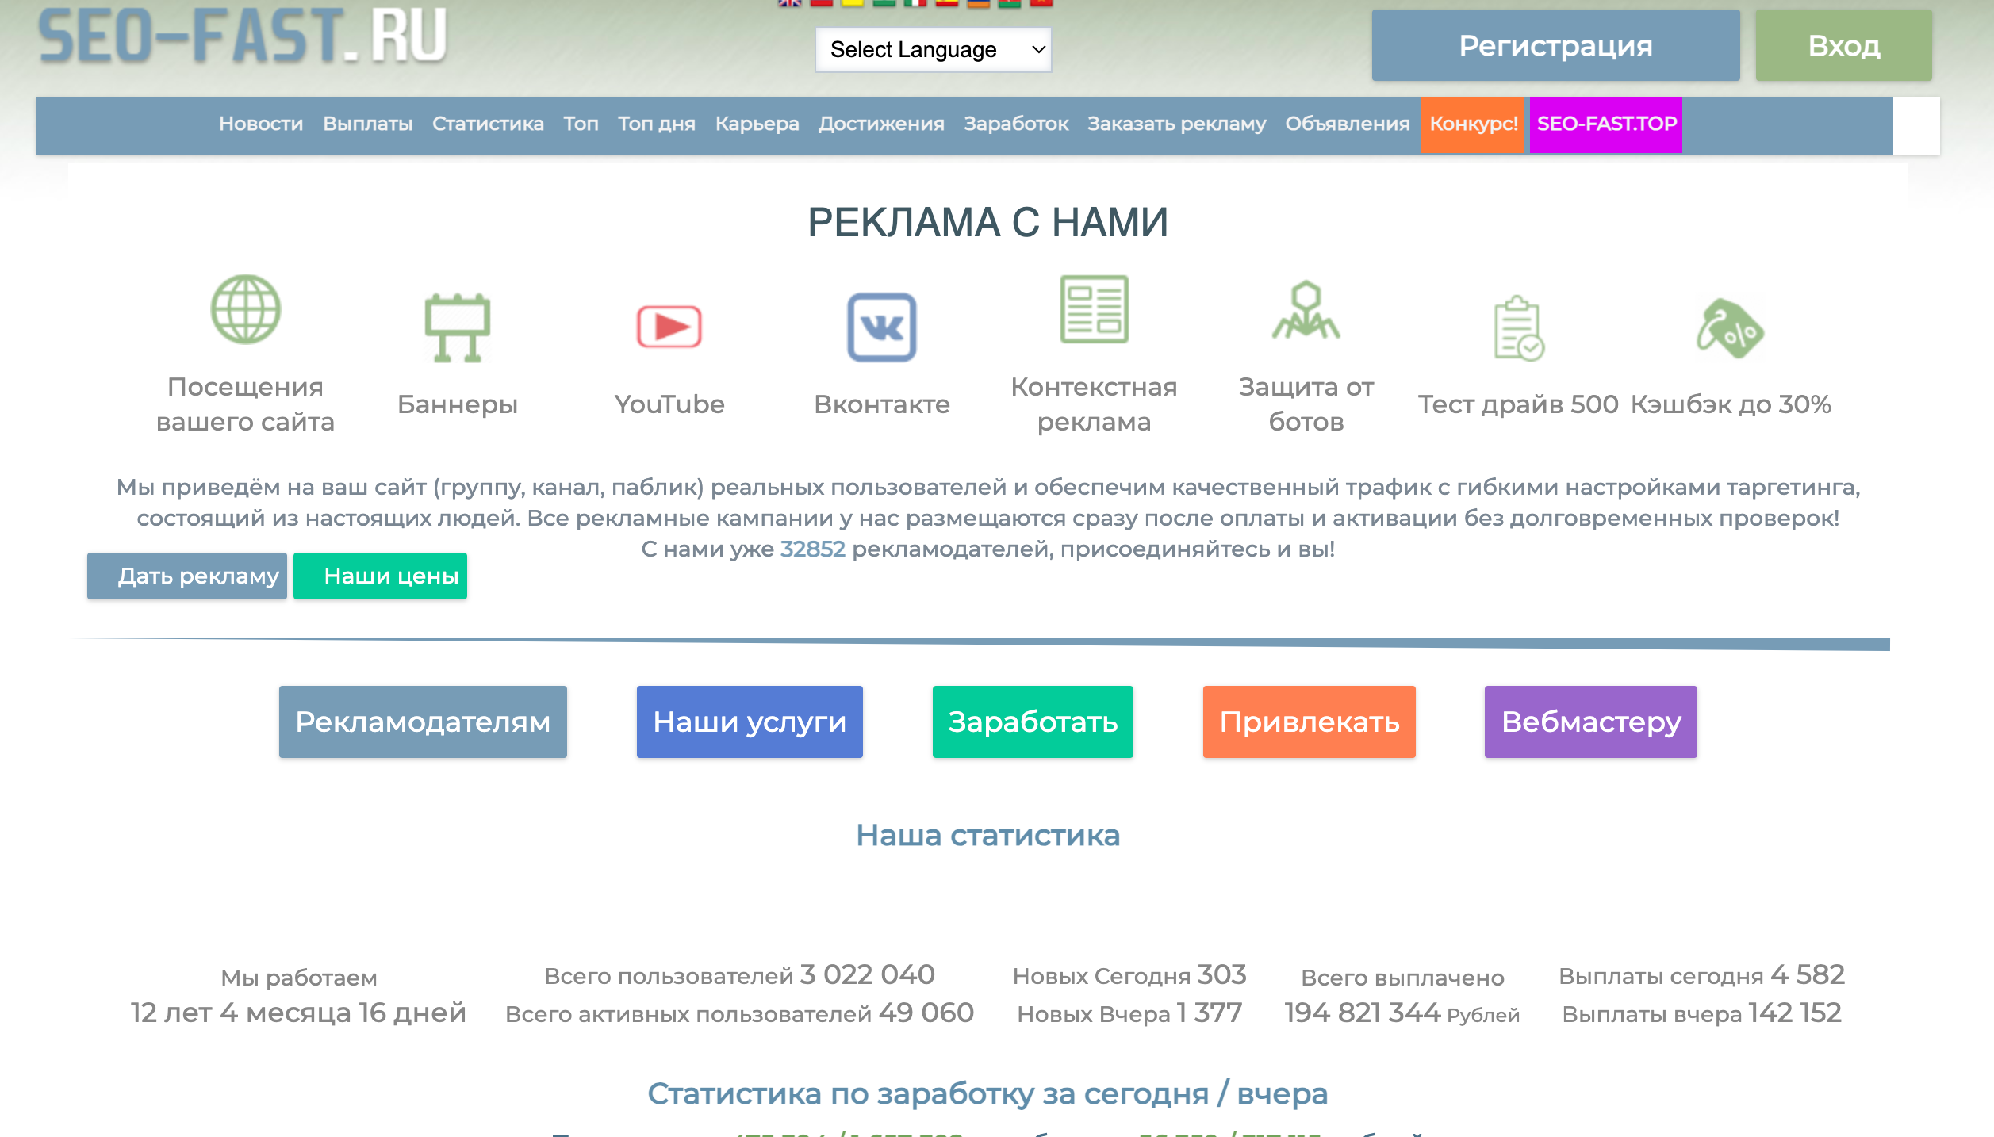The width and height of the screenshot is (1994, 1137).
Task: Click the Тест драйв 500 label
Action: pos(1518,404)
